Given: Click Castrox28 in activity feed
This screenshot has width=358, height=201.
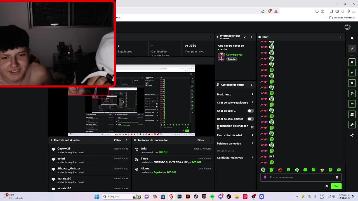Looking at the screenshot, I should tap(64, 149).
